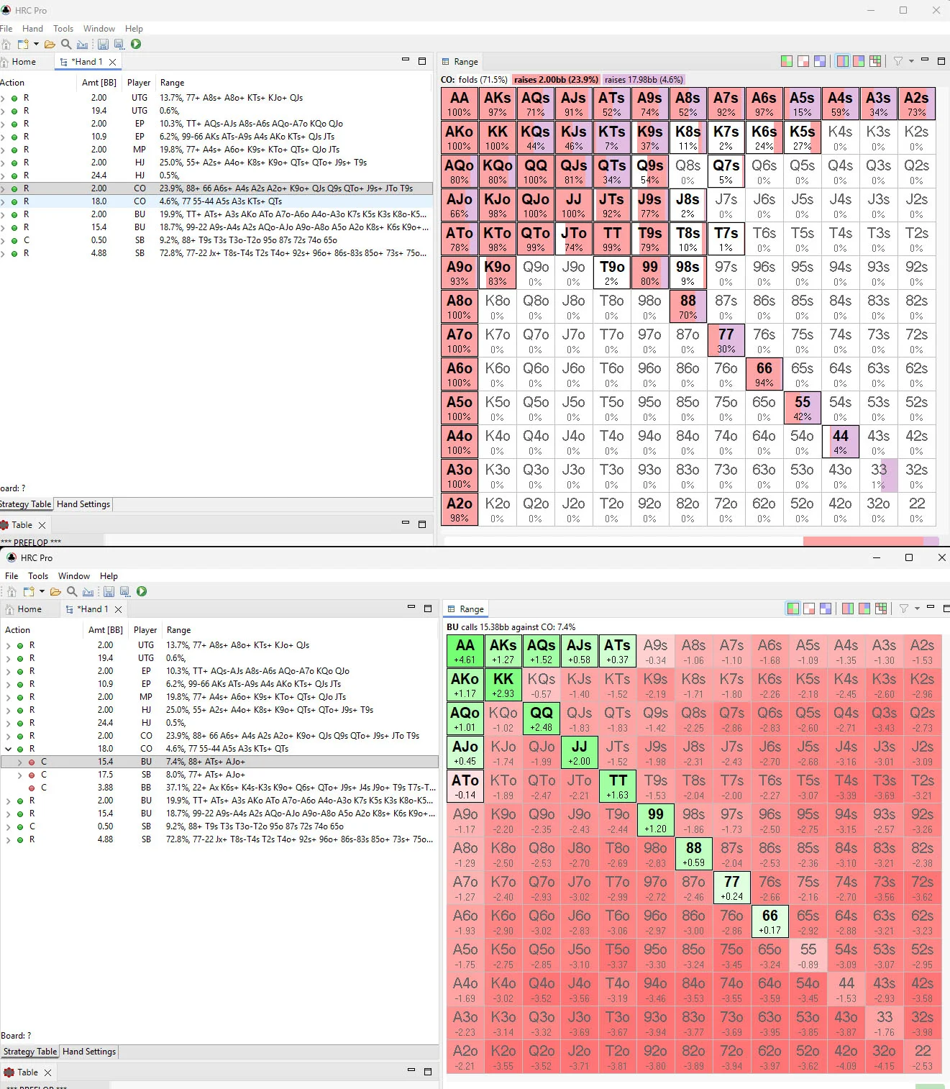The image size is (950, 1089).
Task: Select the Strategy Table tab in lower window
Action: [x=29, y=1052]
